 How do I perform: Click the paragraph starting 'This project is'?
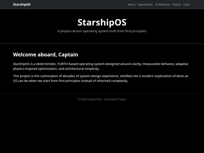pyautogui.click(x=101, y=78)
